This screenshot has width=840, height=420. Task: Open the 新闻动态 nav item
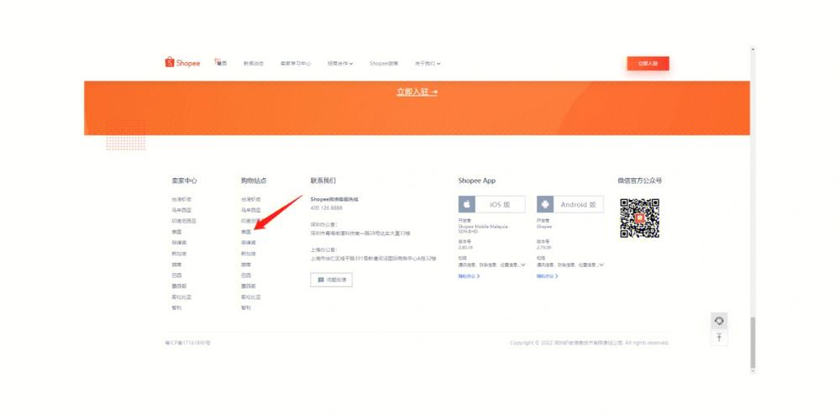click(254, 63)
